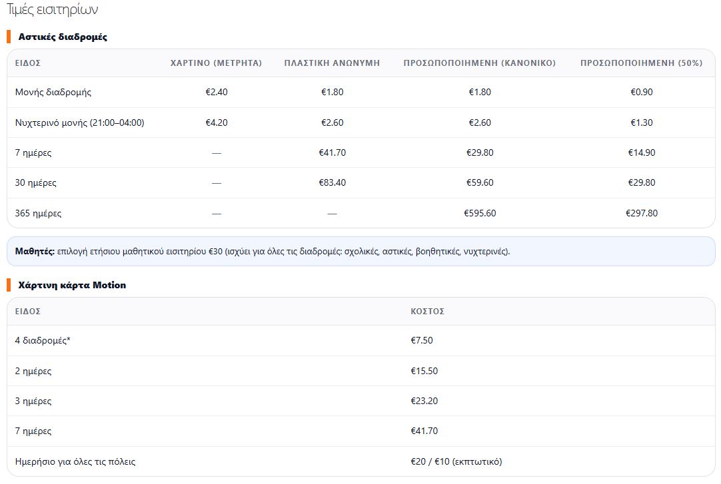Click the "Νυχτερινό μονής (21:00–04:00)" row label

tap(79, 122)
